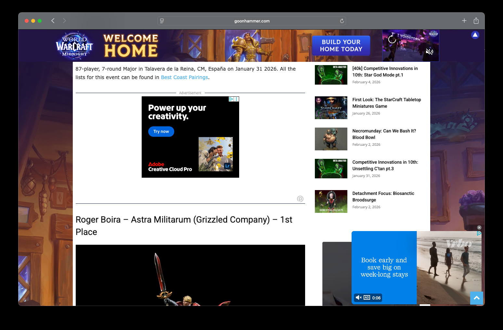Close the floating Vrbo video ad
The width and height of the screenshot is (503, 330).
point(479,227)
